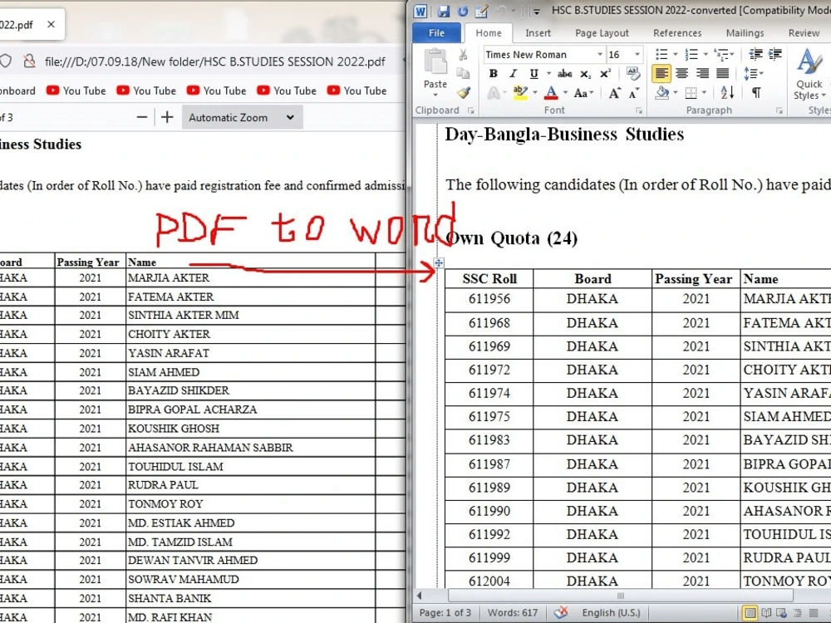Apply Subscript formatting
Screen dimensions: 831x623
coord(585,74)
